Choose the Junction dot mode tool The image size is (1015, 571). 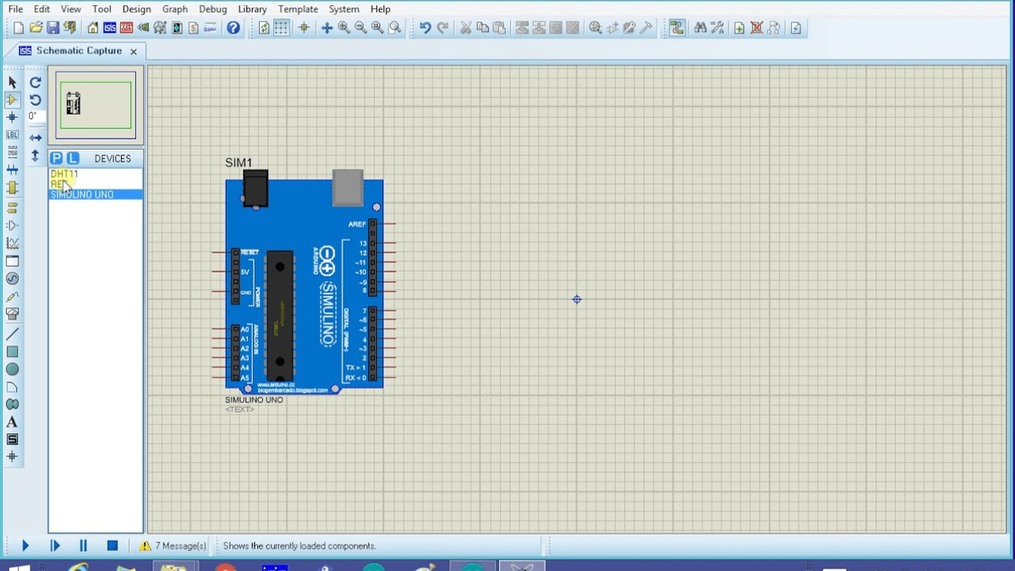click(13, 118)
